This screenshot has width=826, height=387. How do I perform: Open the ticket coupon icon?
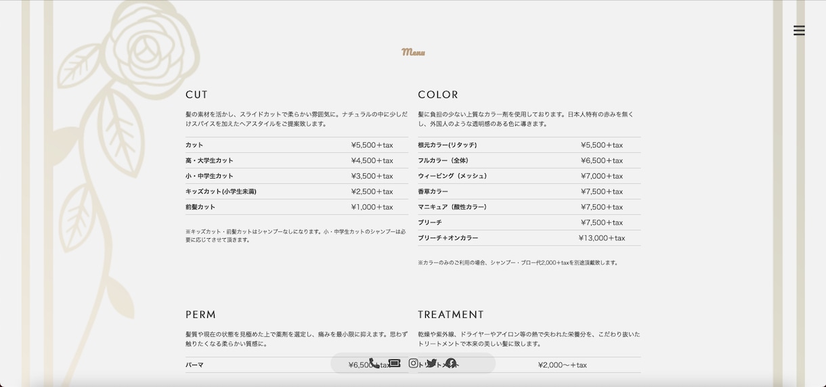[x=394, y=363]
